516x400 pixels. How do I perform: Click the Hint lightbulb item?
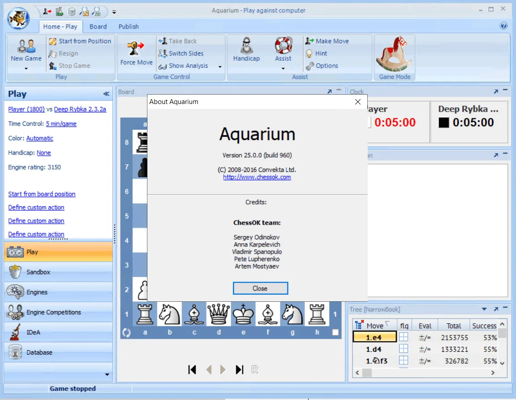point(316,53)
